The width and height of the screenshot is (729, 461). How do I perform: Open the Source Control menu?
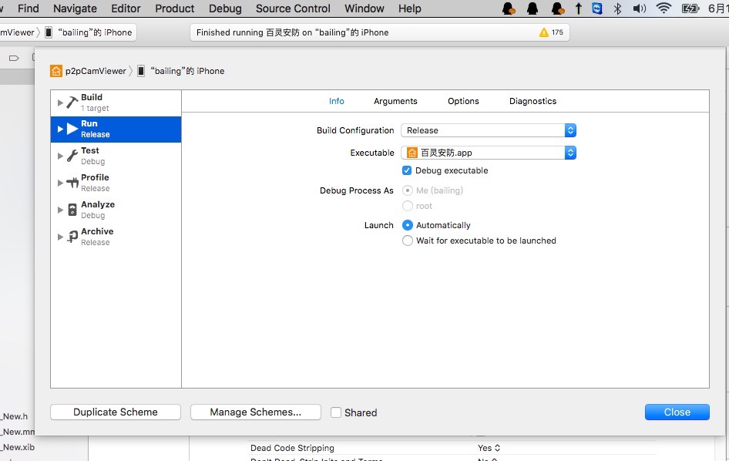point(293,8)
